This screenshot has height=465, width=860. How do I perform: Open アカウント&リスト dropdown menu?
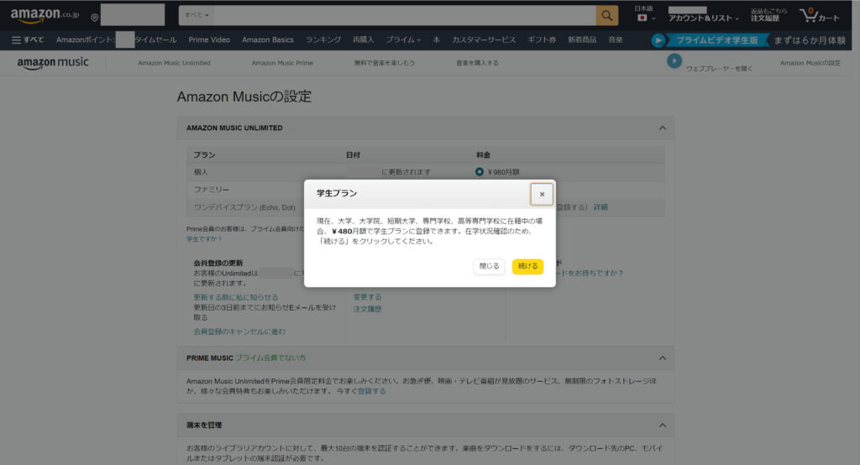703,18
